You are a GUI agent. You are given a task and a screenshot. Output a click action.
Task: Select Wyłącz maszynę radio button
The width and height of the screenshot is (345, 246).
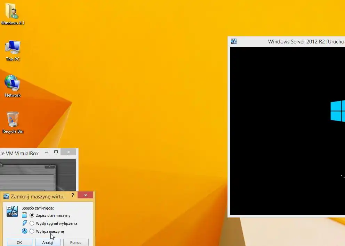click(x=32, y=231)
